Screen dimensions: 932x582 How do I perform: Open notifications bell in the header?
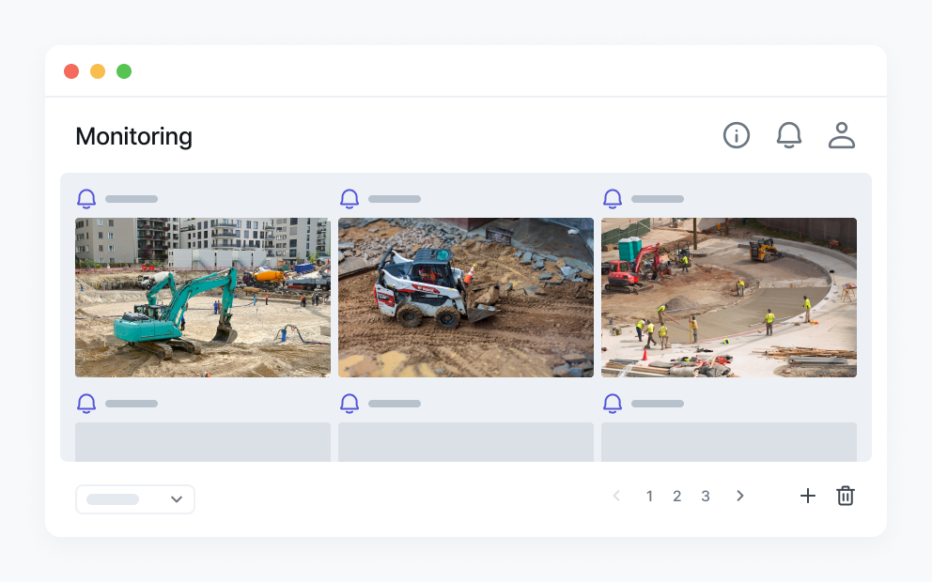click(789, 135)
